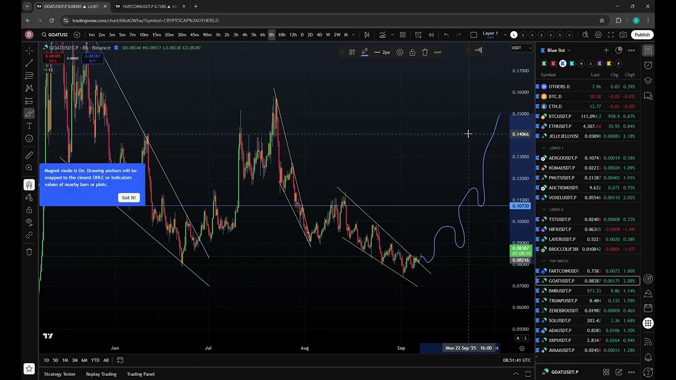Dismiss magnet mode tip with Got it!

(x=128, y=197)
